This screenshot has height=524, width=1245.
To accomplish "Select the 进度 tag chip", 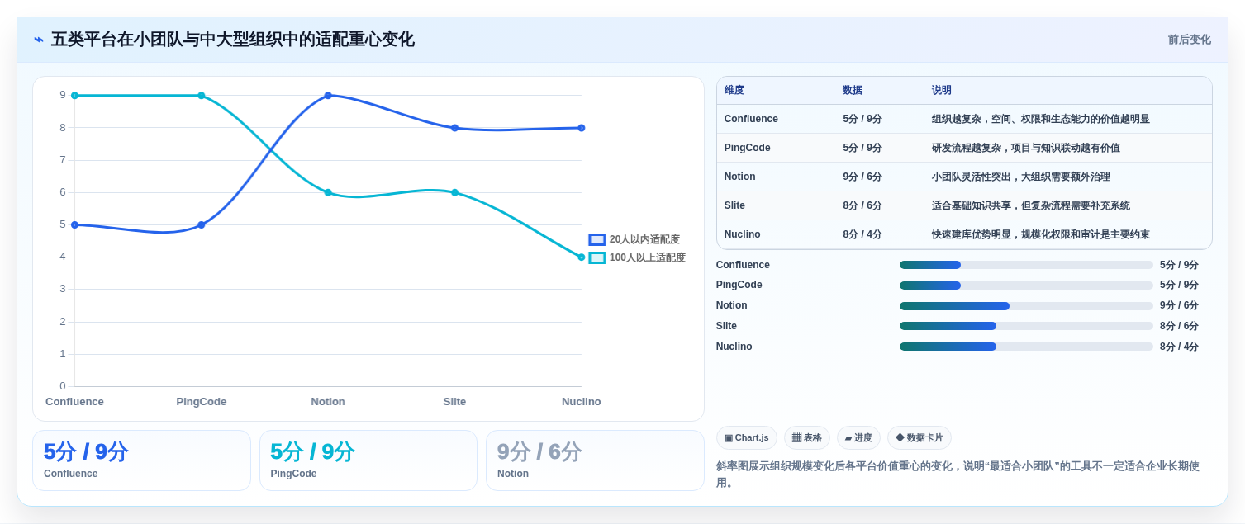I will pos(858,437).
